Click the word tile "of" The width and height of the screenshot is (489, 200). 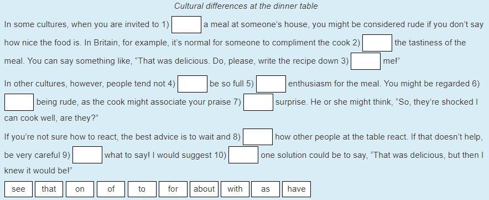pyautogui.click(x=111, y=189)
